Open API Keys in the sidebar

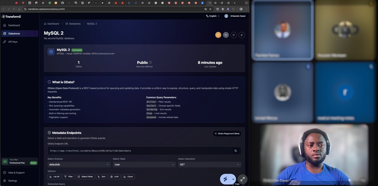coord(20,42)
